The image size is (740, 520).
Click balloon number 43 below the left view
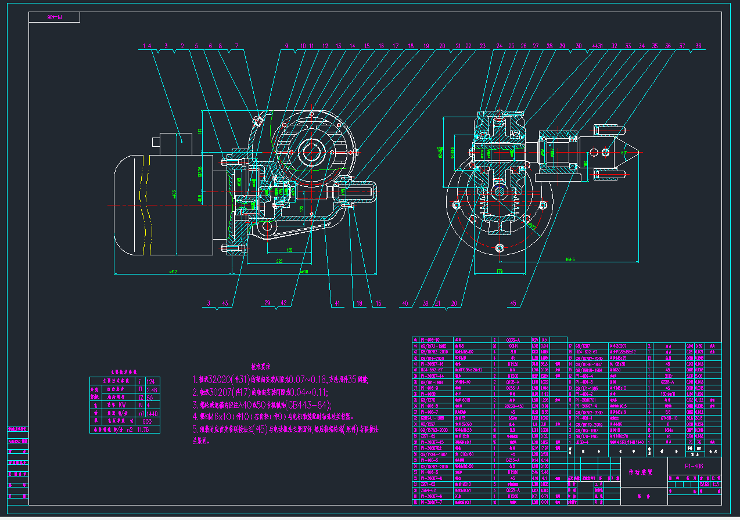[225, 303]
